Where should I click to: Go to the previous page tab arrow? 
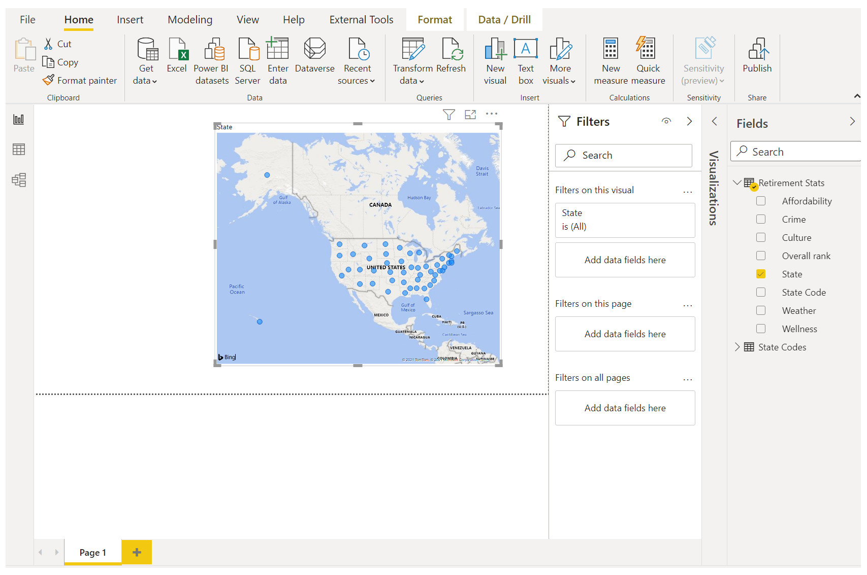(41, 552)
